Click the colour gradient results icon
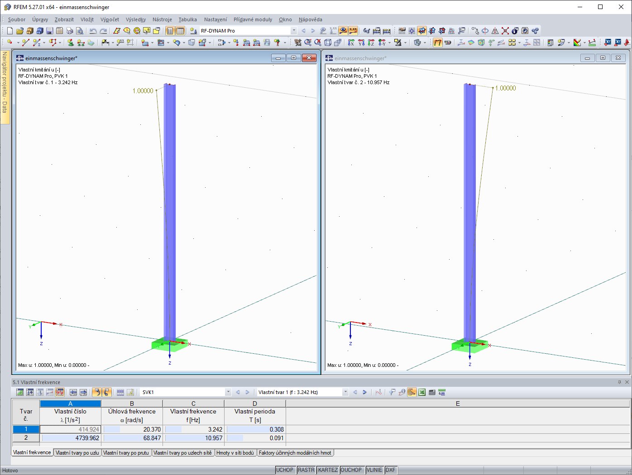 coord(577,43)
